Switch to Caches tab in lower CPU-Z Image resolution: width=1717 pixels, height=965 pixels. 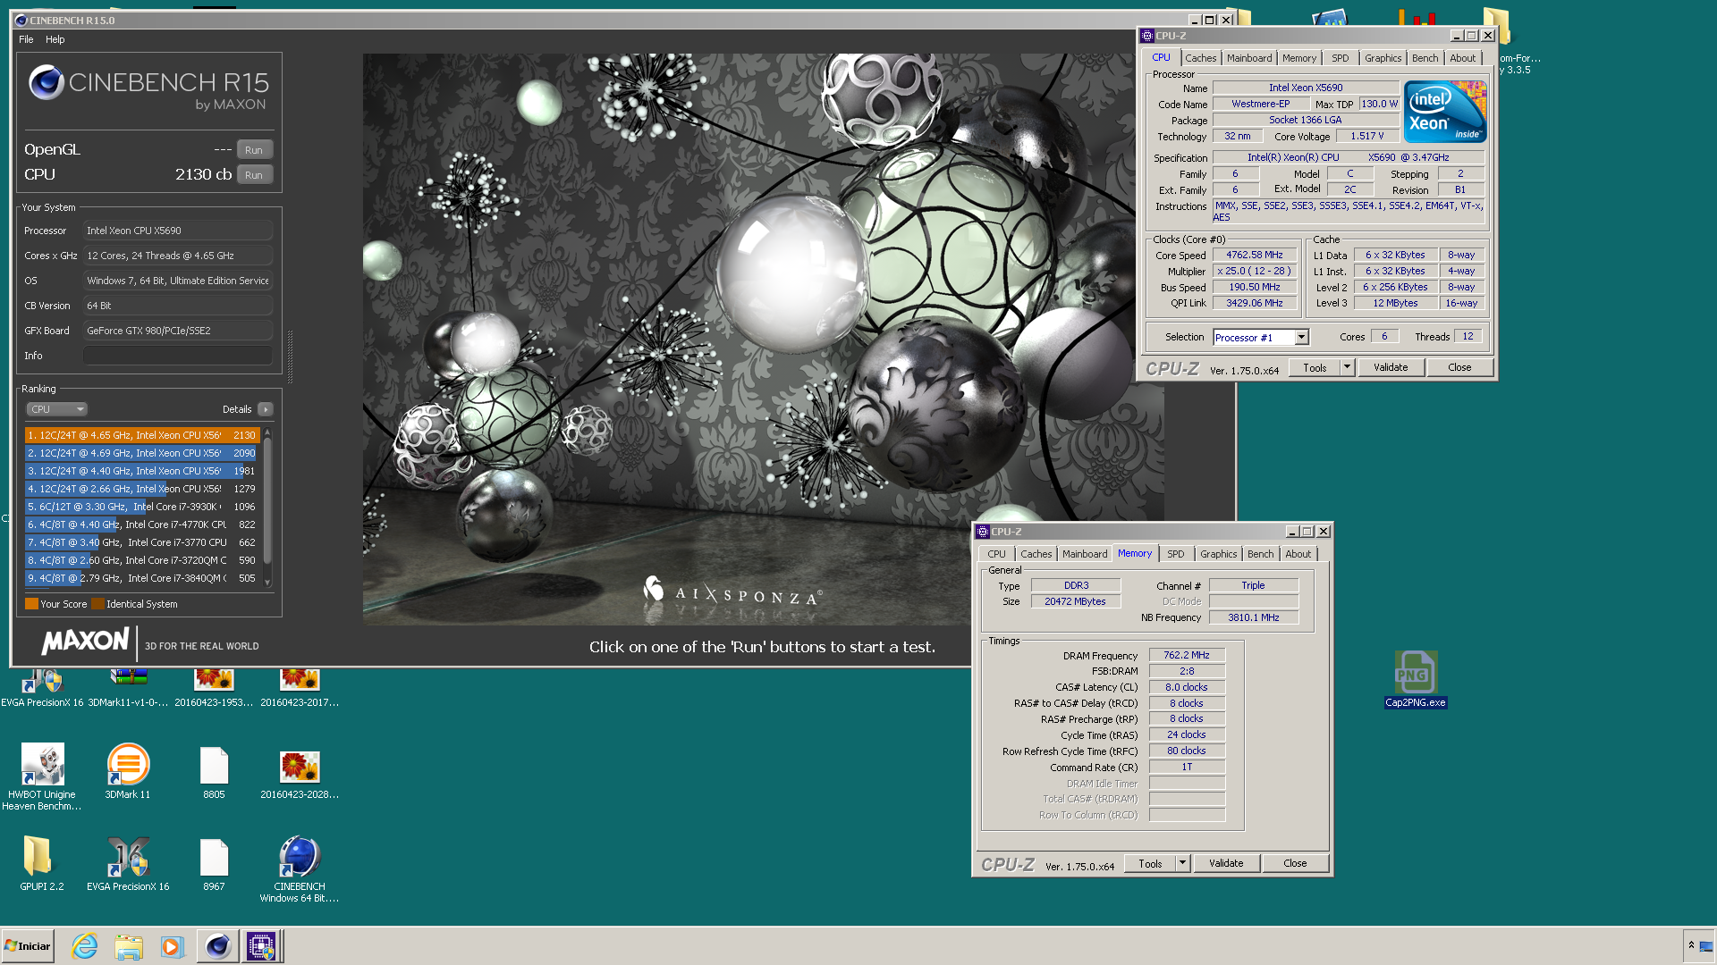tap(1036, 554)
